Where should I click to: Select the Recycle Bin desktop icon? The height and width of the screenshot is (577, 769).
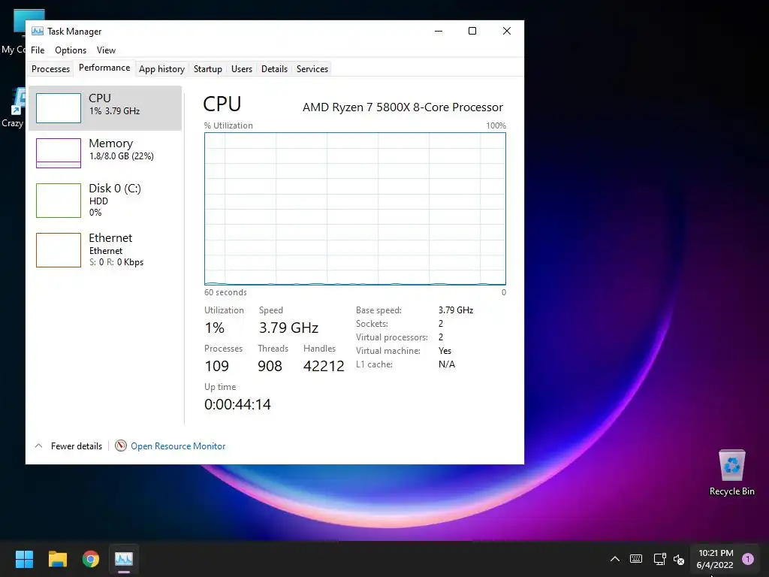731,472
